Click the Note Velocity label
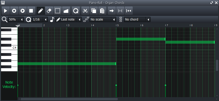The height and width of the screenshot is (101, 219). (x=9, y=85)
